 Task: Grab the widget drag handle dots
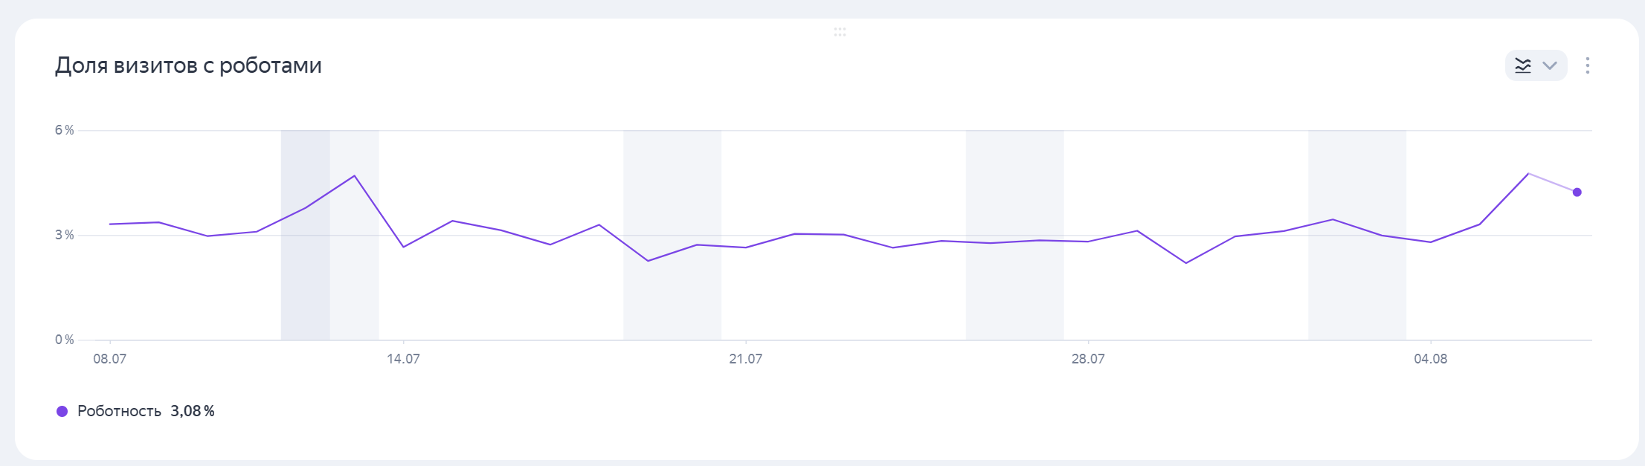click(840, 32)
